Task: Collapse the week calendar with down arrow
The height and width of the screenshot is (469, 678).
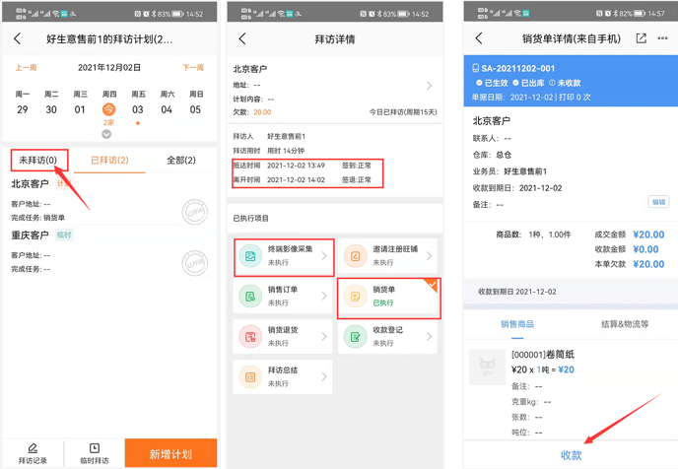Action: (106, 134)
